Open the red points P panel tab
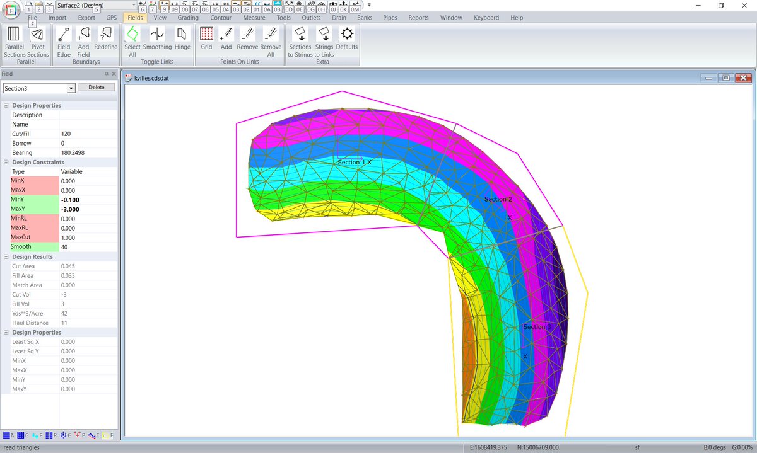 click(x=79, y=435)
